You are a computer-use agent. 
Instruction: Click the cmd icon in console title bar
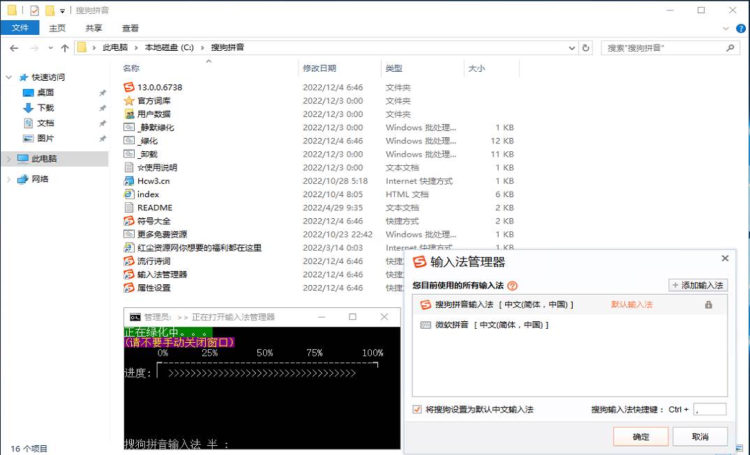(x=135, y=317)
